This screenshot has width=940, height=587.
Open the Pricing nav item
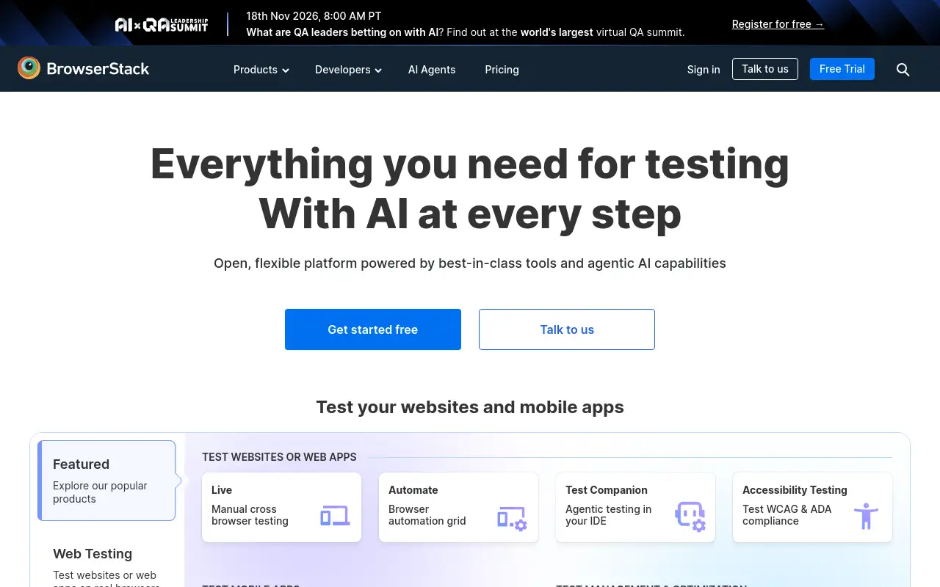point(502,70)
